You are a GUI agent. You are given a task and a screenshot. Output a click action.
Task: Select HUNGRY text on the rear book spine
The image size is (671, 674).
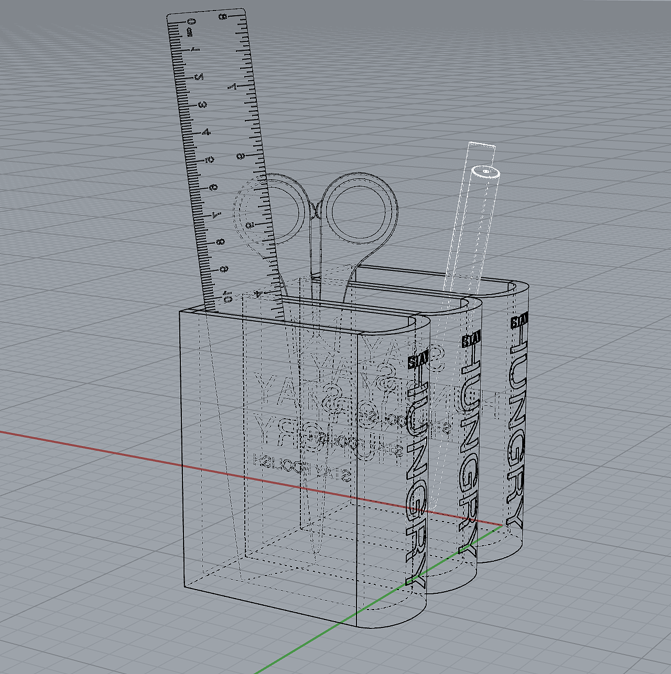click(x=516, y=427)
